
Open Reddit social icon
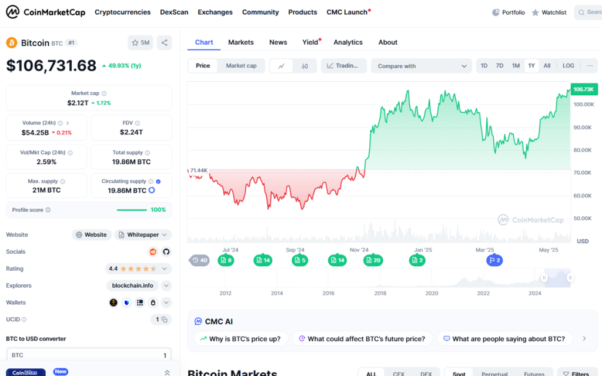pyautogui.click(x=153, y=251)
